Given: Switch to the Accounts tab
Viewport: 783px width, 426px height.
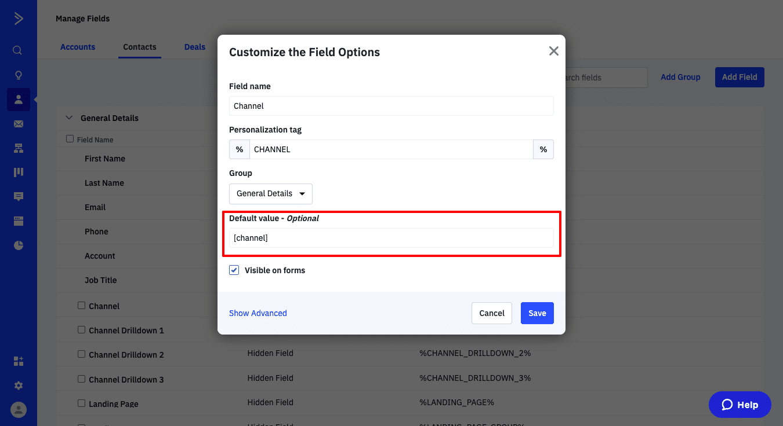Looking at the screenshot, I should tap(78, 47).
